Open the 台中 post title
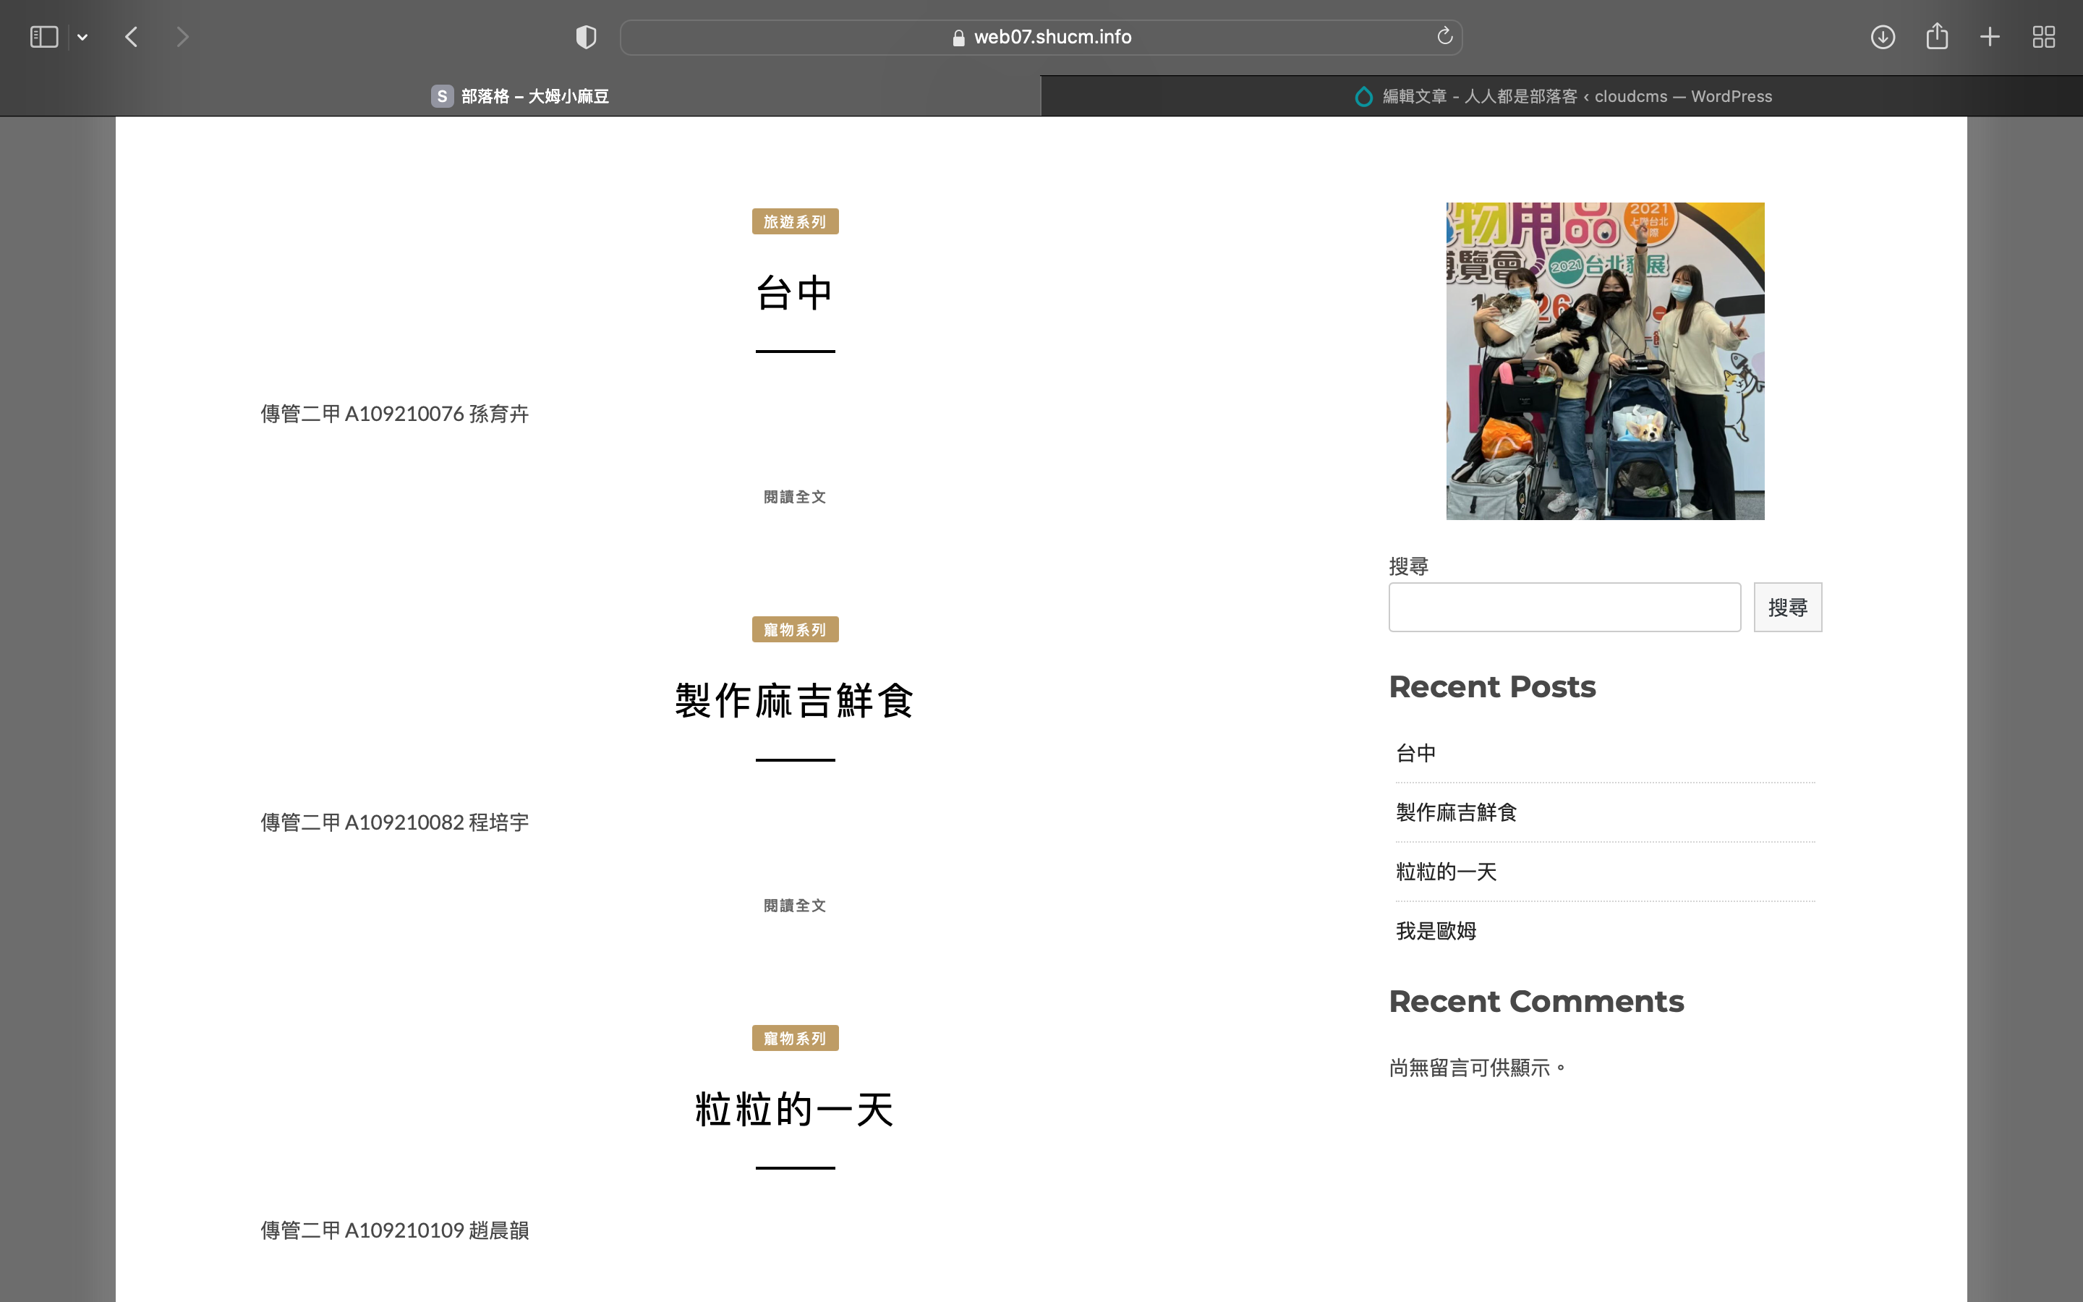Screen dimensions: 2083x1302 click(x=794, y=293)
